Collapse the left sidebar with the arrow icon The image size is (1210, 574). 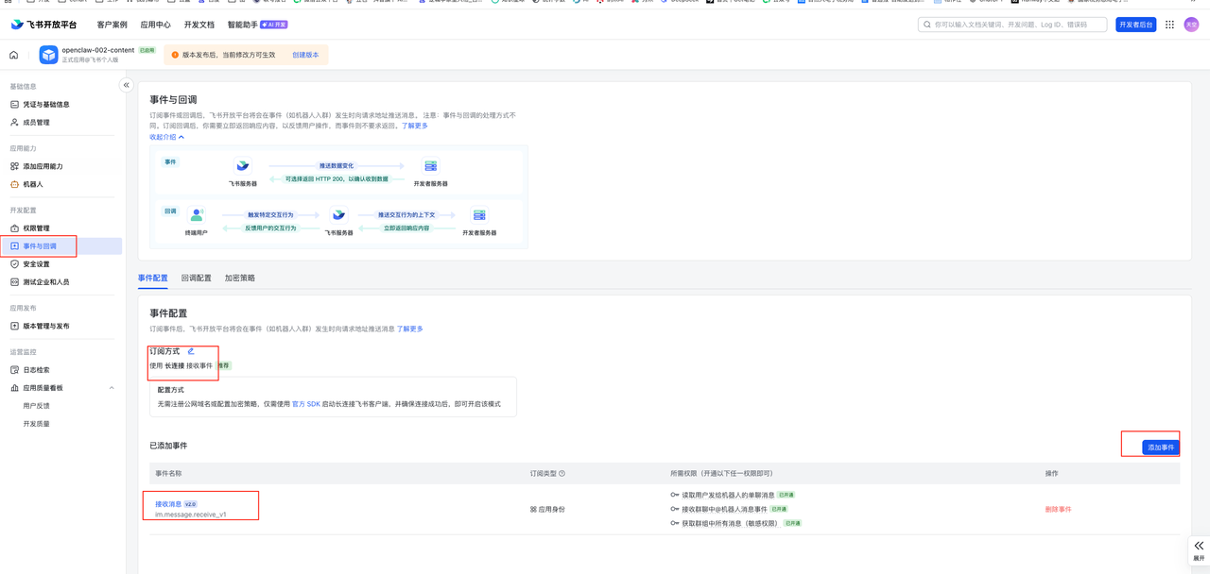tap(126, 85)
